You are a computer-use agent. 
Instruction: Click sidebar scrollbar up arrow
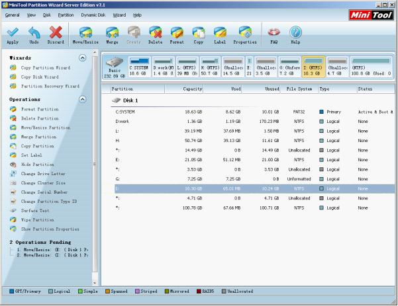[95, 53]
